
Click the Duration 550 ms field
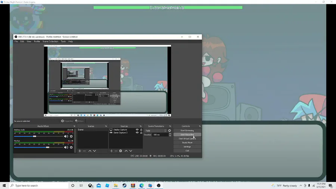pyautogui.click(x=161, y=135)
